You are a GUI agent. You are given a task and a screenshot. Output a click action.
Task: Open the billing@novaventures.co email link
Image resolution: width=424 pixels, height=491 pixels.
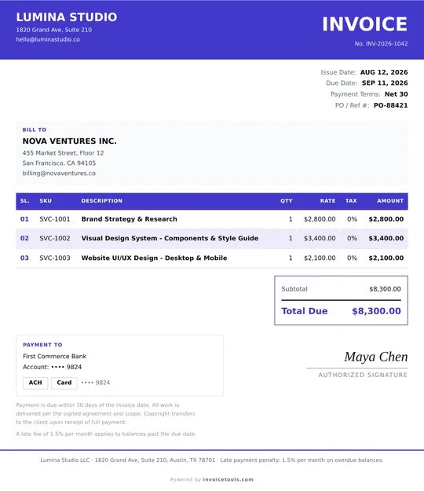click(x=59, y=173)
